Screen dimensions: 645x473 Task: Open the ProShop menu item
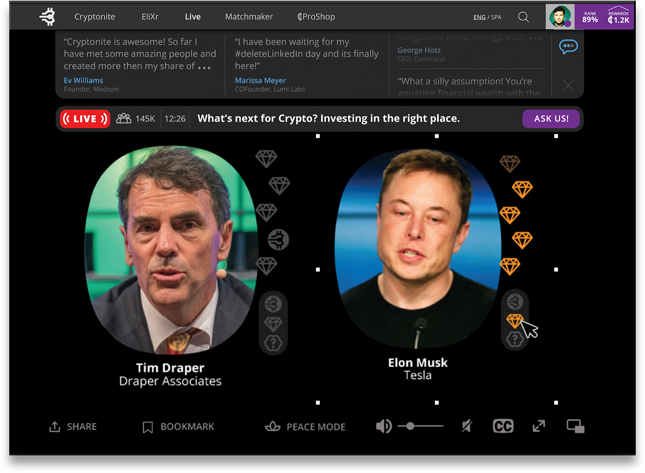click(316, 17)
